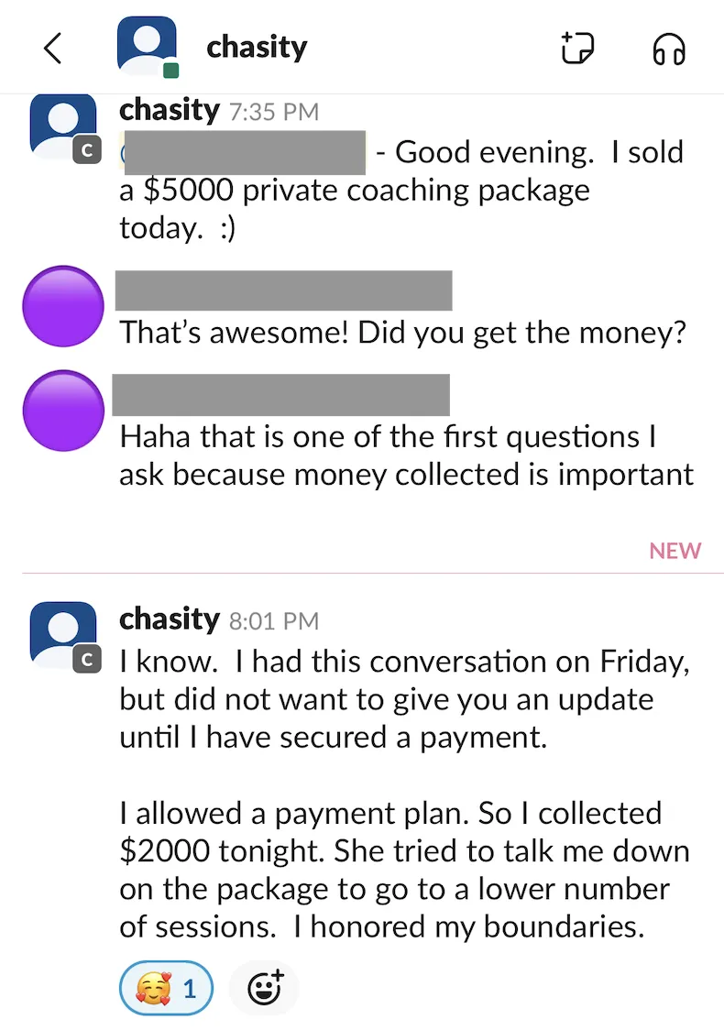The height and width of the screenshot is (1030, 724).
Task: Tap the NEW messages divider label
Action: (675, 551)
